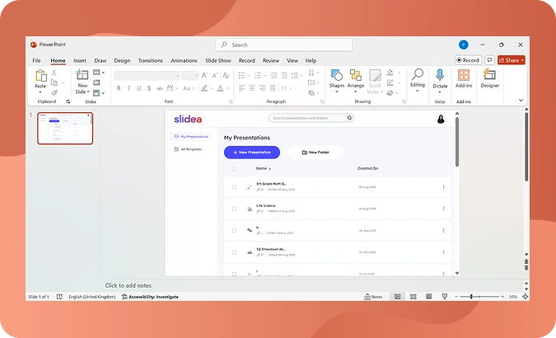This screenshot has height=338, width=556.
Task: Start Slide Show from status bar icon
Action: pos(444,297)
